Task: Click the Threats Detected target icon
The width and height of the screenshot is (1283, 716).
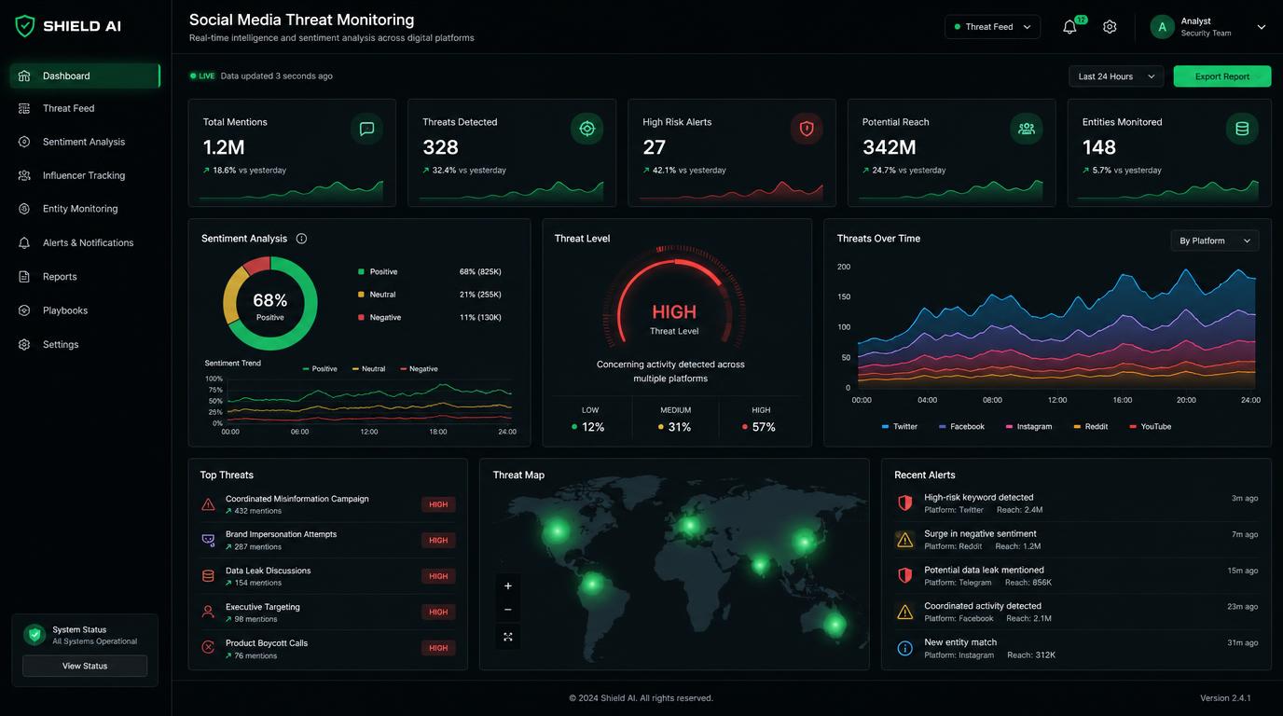Action: pos(586,129)
